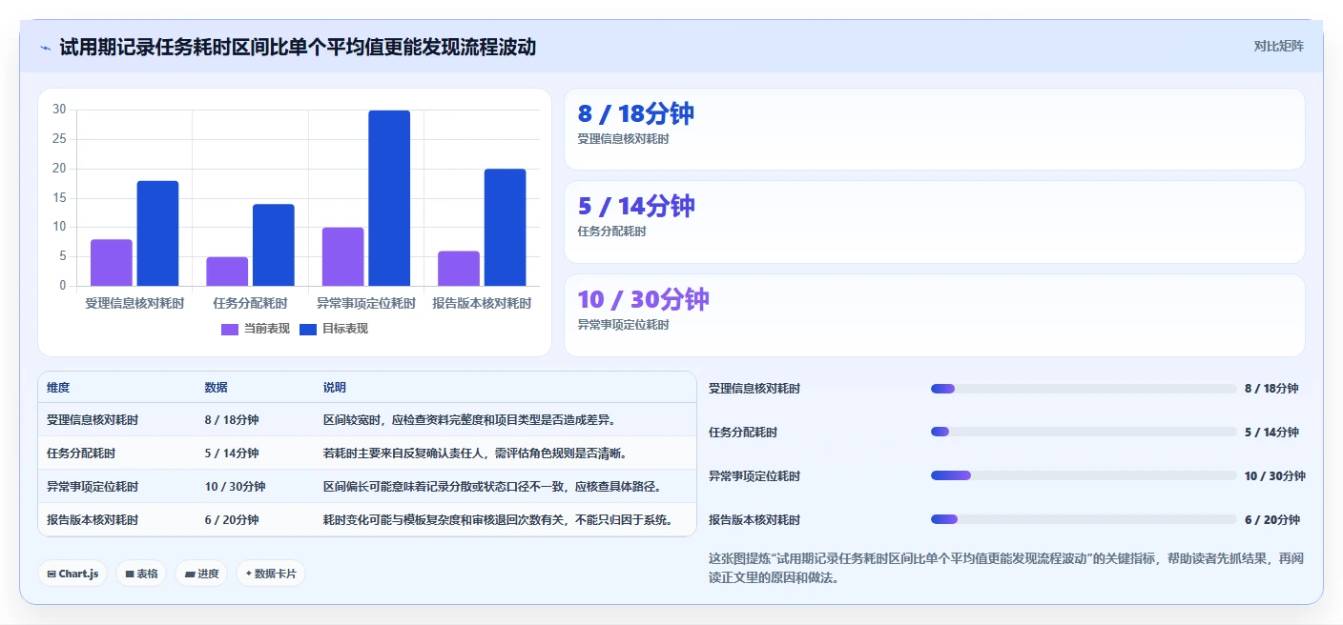Image resolution: width=1343 pixels, height=625 pixels.
Task: Click the summary paragraph beginning 这张图提炼
Action: pos(1005,568)
